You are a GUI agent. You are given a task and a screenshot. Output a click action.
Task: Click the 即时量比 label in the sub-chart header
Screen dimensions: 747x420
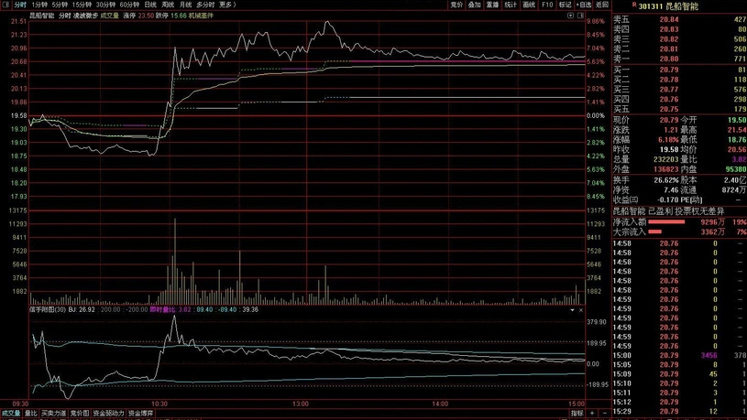(x=163, y=309)
